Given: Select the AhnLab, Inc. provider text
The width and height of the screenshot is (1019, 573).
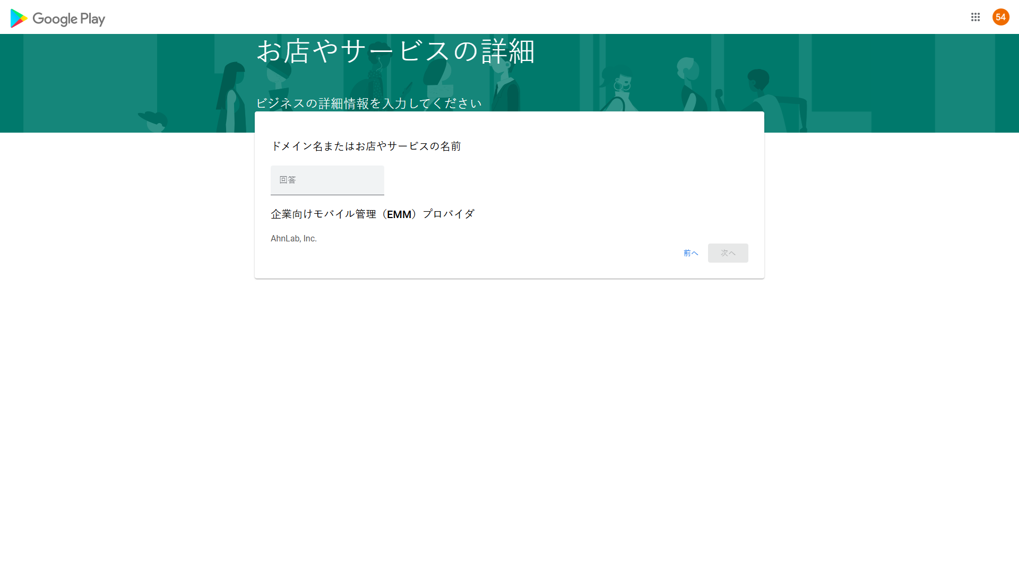Looking at the screenshot, I should coord(293,239).
